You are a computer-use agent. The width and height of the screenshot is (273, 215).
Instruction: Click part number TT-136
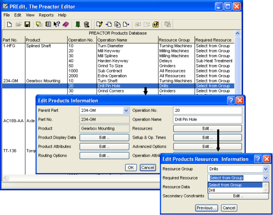tap(10, 151)
